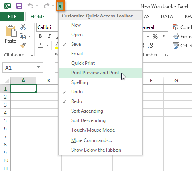Apply cell borders icon
This screenshot has height=171, width=192.
[x=40, y=45]
